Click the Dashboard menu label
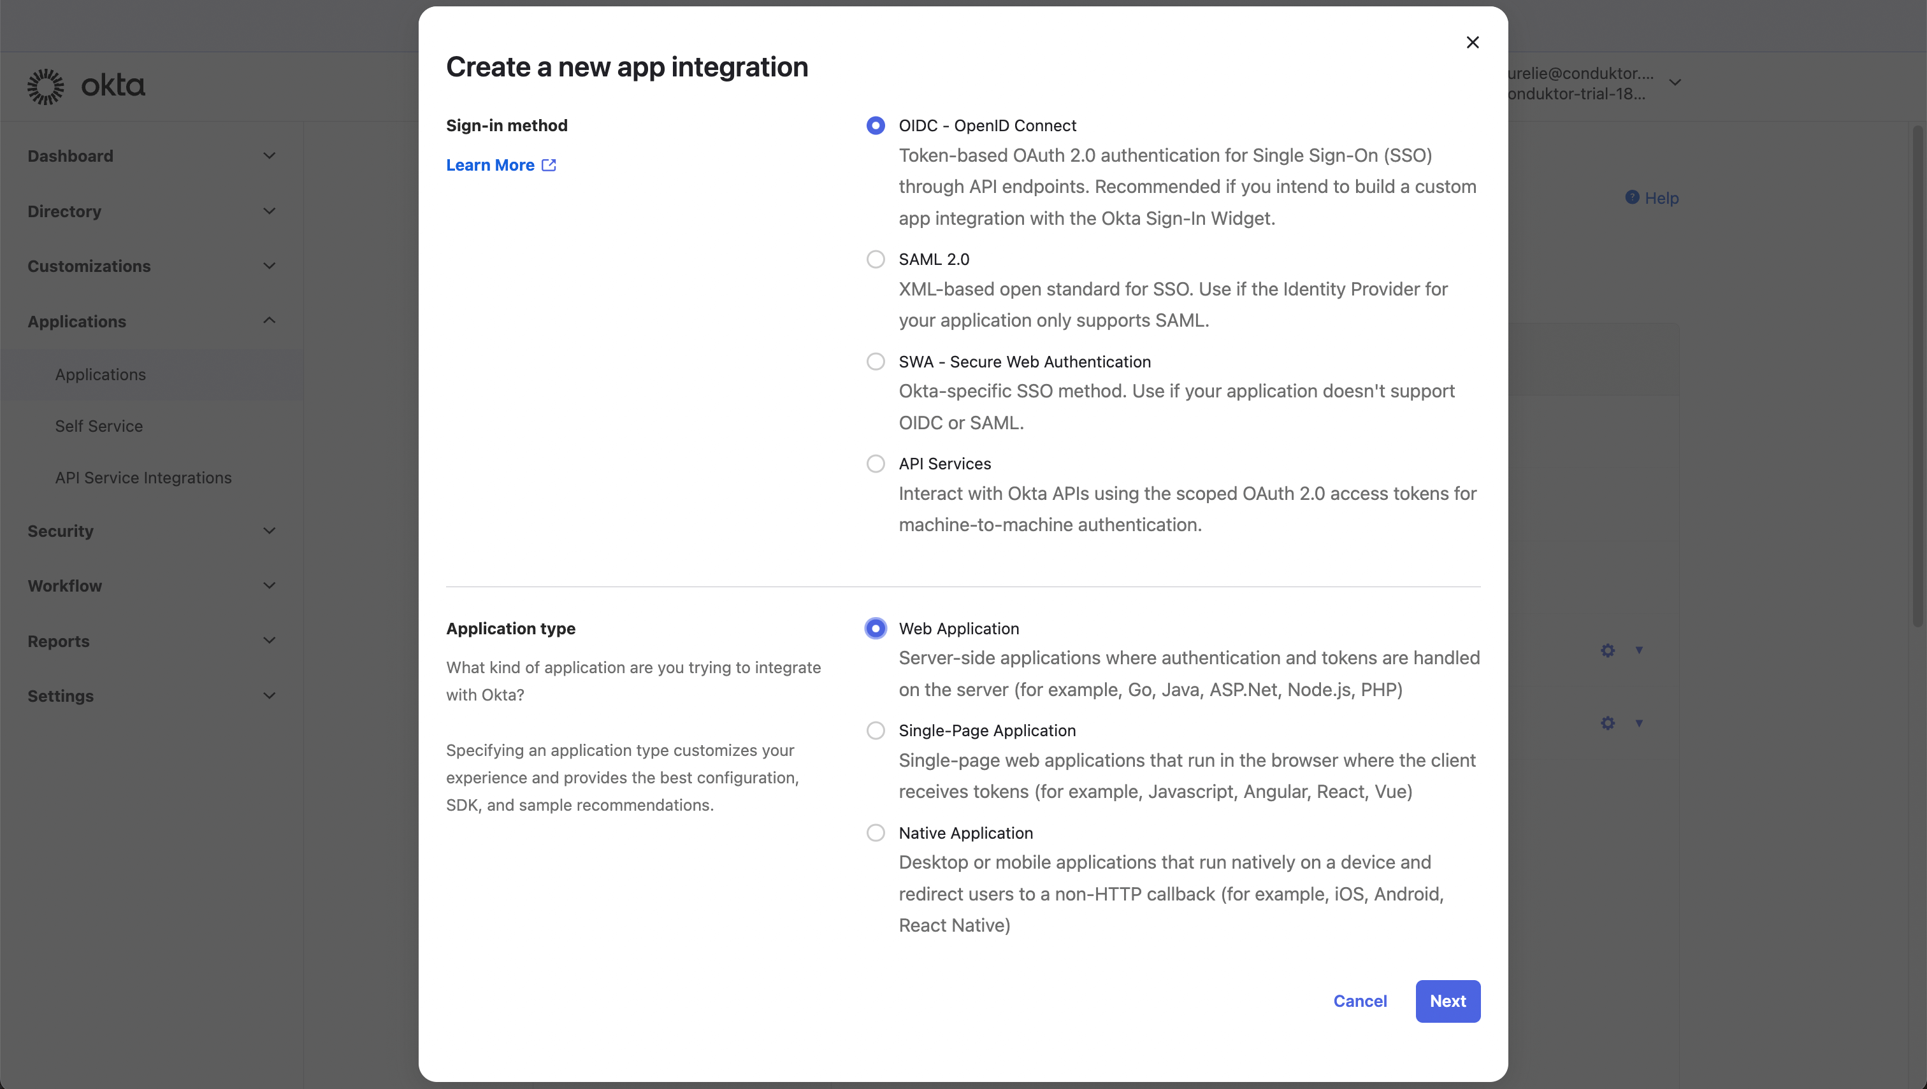 click(x=70, y=156)
